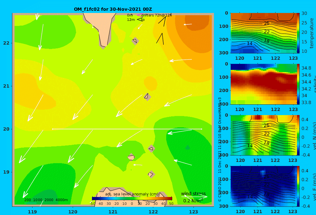Click longitude tick 123 under the vel. E panel

(293, 212)
